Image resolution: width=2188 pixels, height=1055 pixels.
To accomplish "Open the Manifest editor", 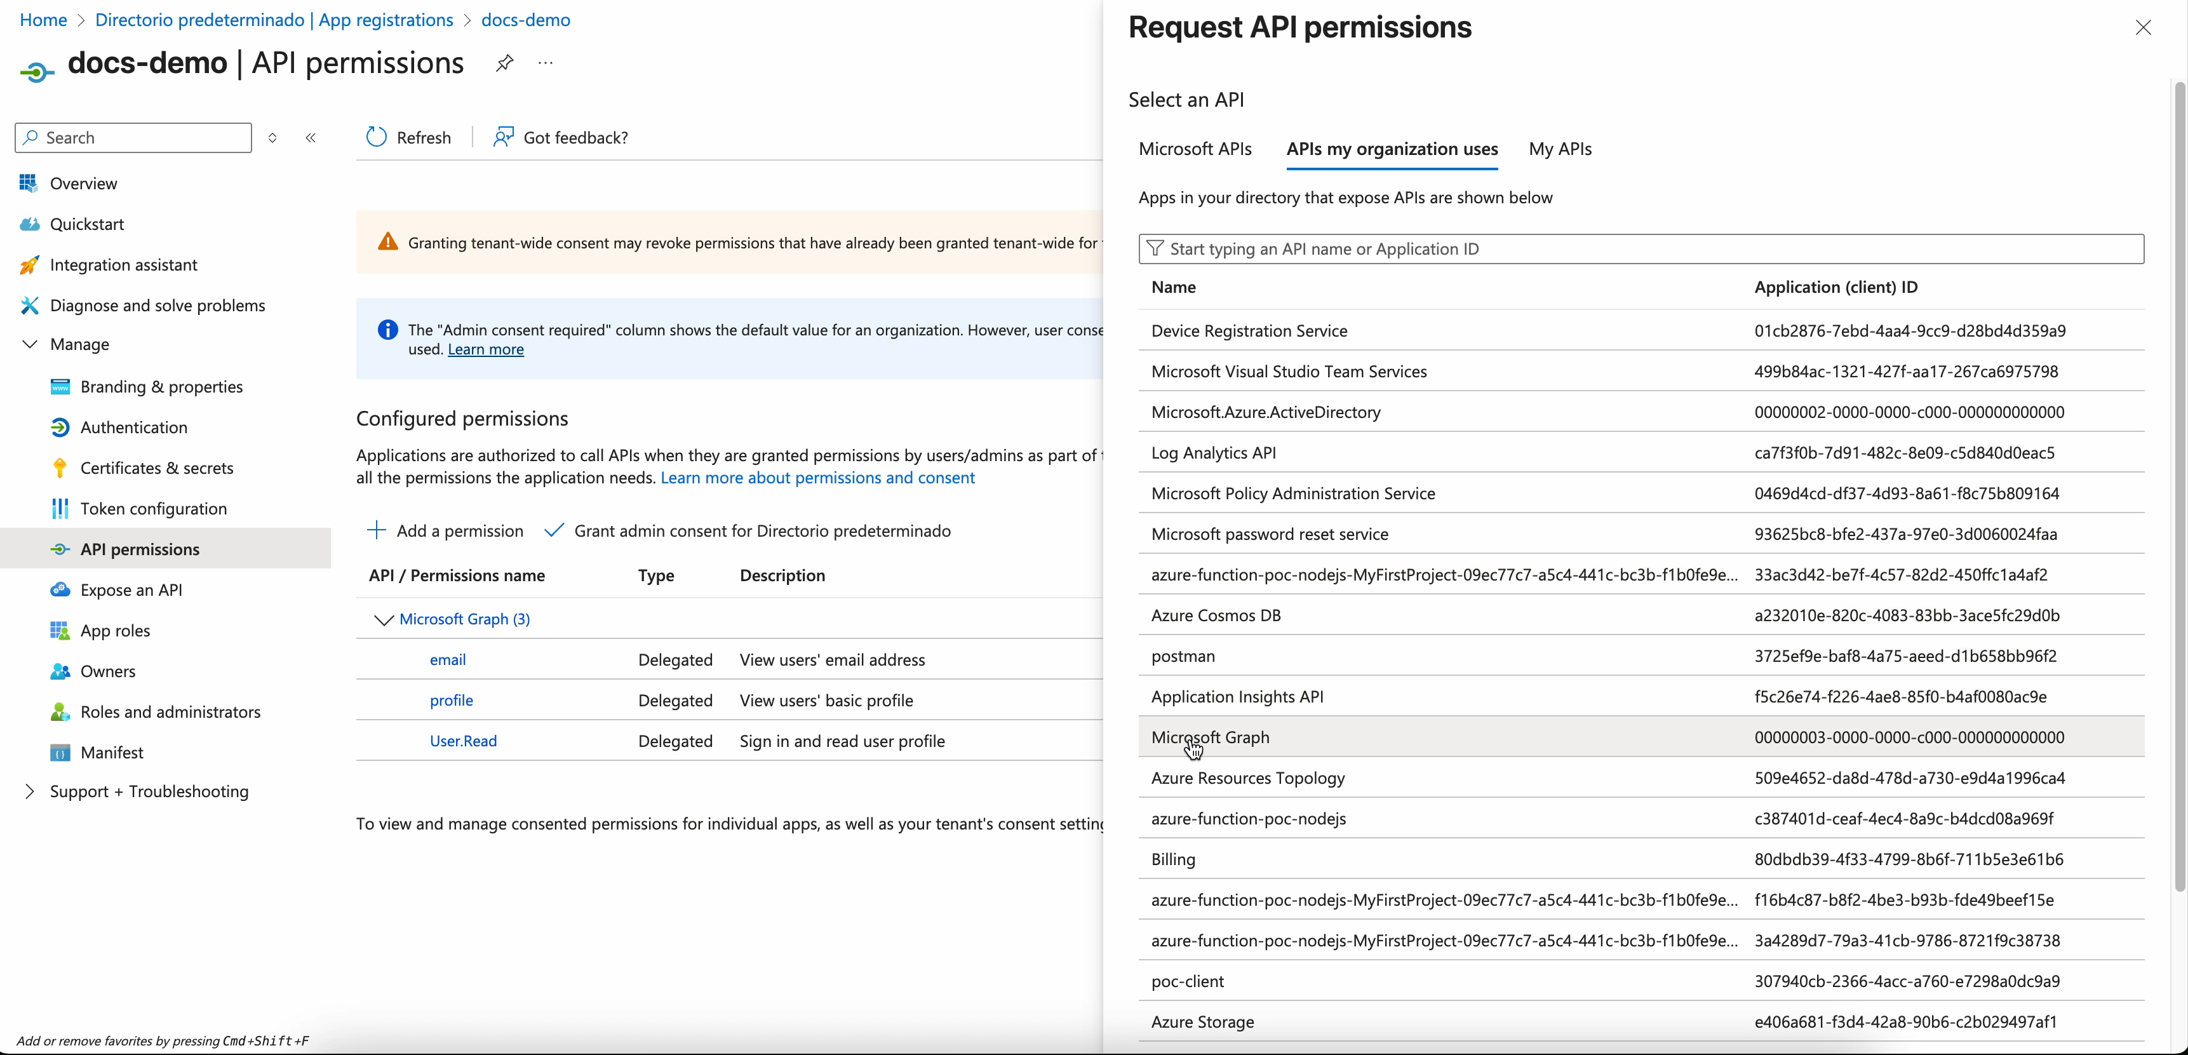I will (x=113, y=752).
